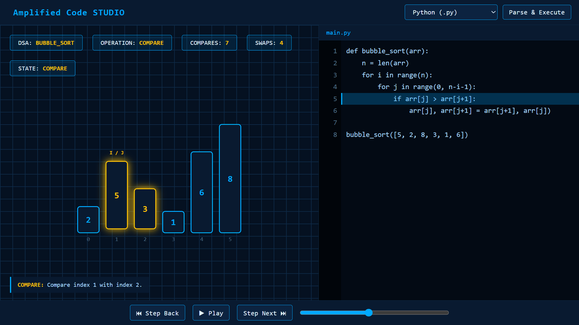Click the COMPARES: 7 counter
The width and height of the screenshot is (579, 325).
pos(209,43)
